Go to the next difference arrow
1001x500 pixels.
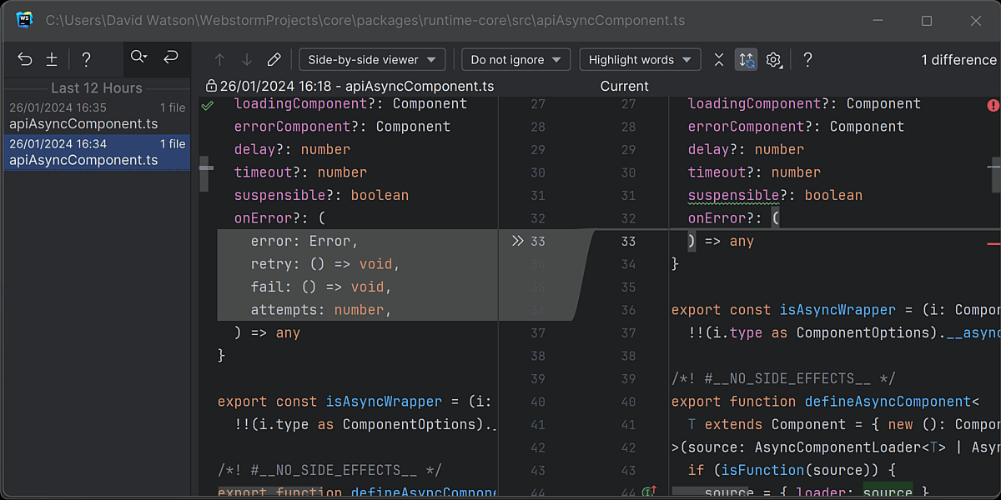(247, 60)
